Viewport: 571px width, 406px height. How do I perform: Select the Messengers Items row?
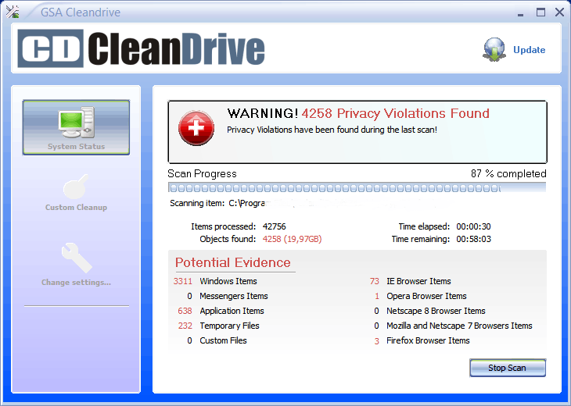pyautogui.click(x=228, y=296)
